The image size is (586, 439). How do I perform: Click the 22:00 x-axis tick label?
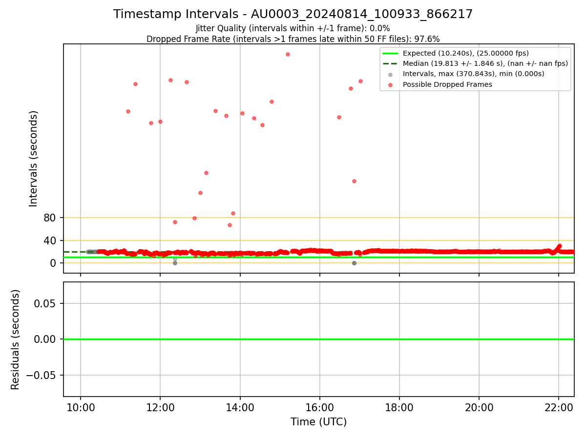(559, 407)
